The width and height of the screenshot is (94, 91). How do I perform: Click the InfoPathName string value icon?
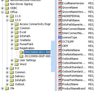[x=60, y=20]
